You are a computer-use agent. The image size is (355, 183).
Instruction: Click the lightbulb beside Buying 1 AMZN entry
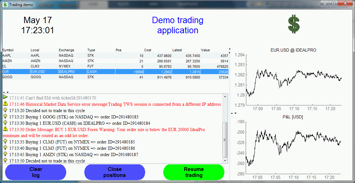(5, 154)
